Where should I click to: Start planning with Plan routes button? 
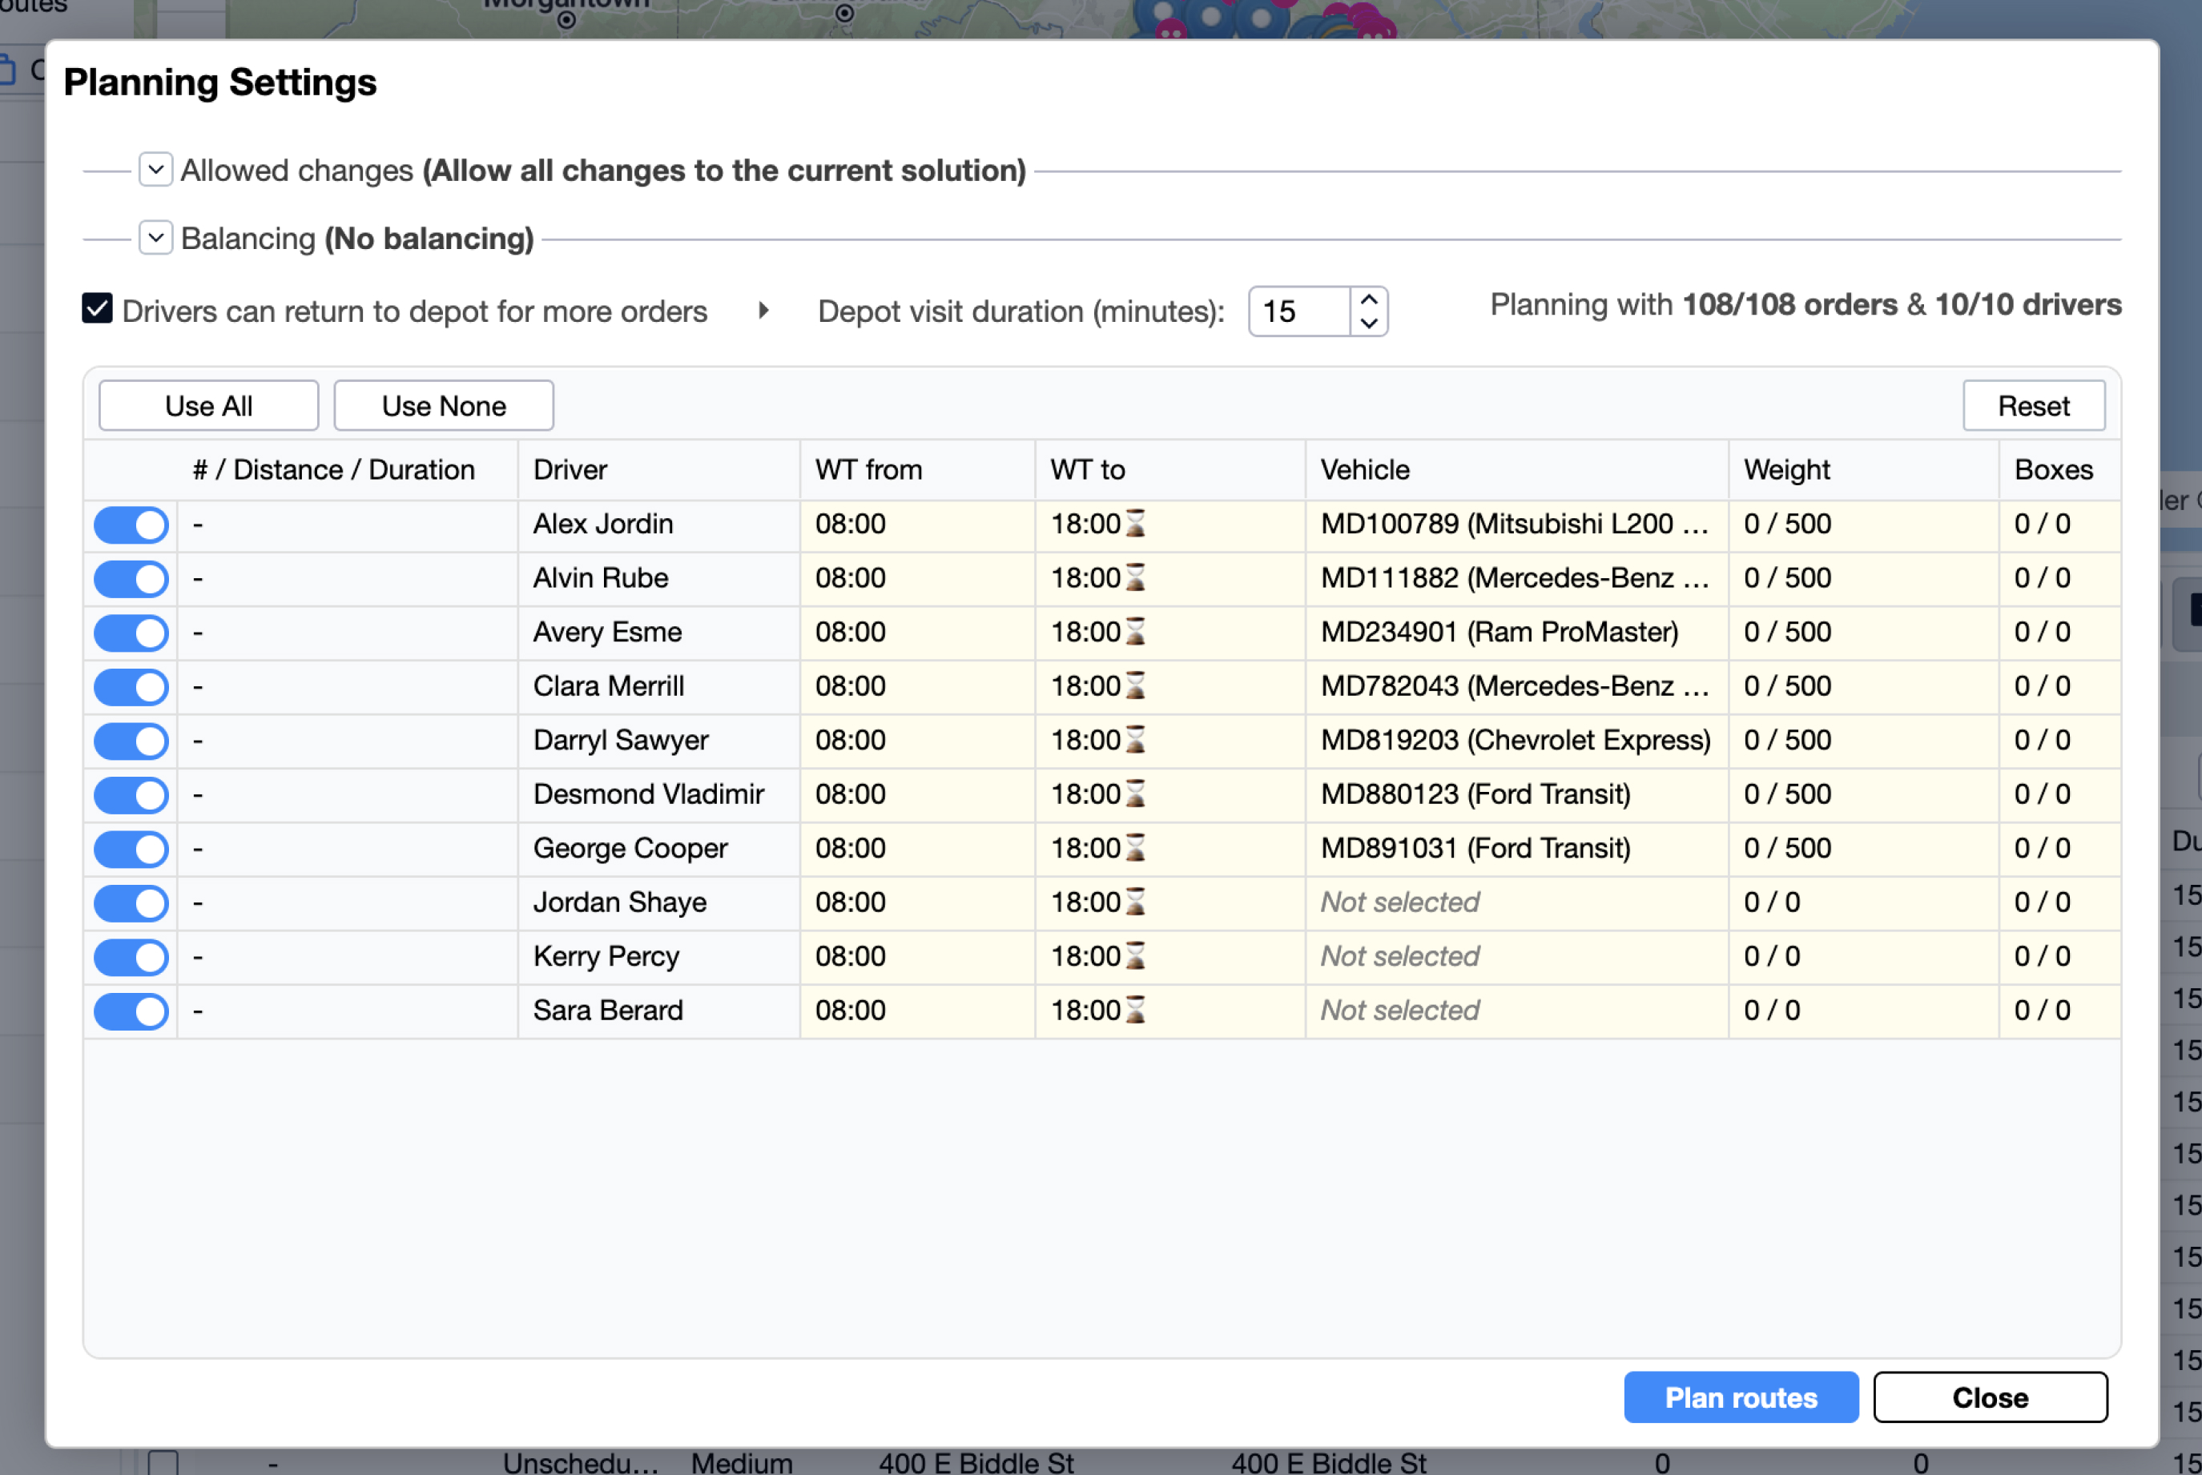click(1741, 1397)
